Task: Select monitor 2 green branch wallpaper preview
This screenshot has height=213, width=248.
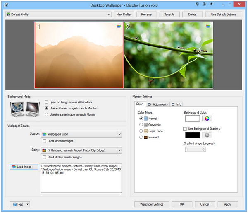Action: coord(169,55)
